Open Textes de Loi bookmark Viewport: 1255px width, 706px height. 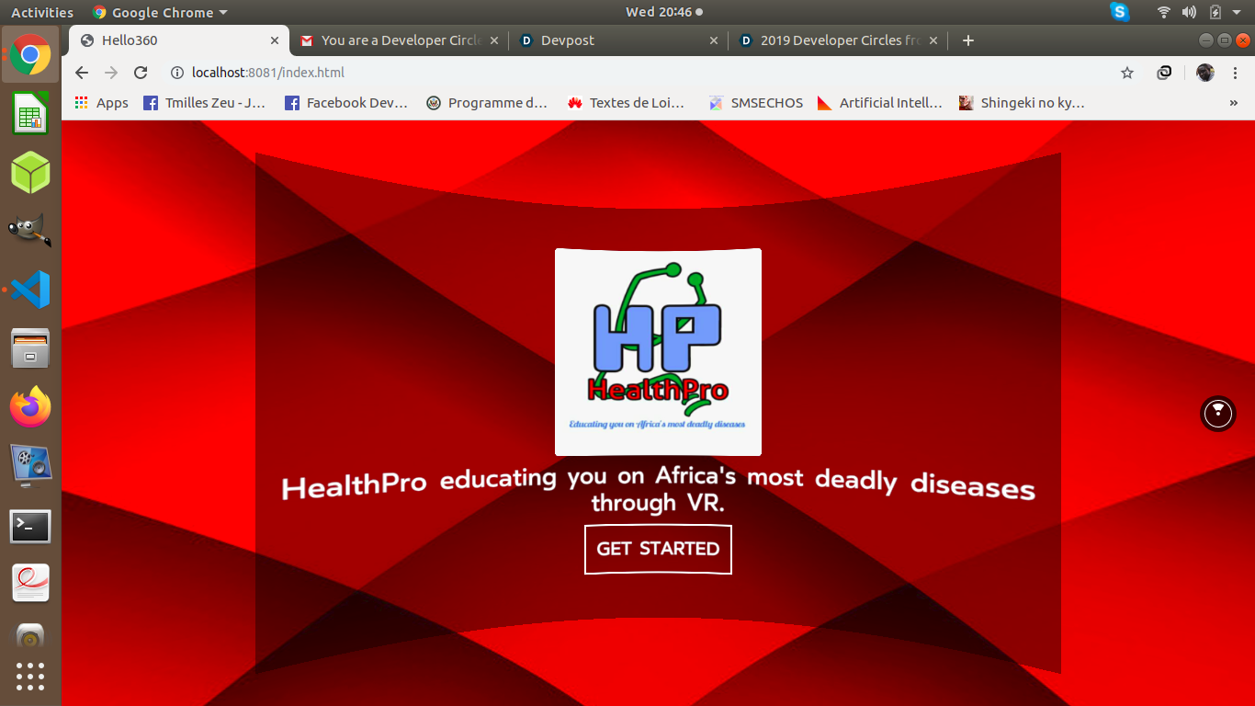[x=628, y=103]
